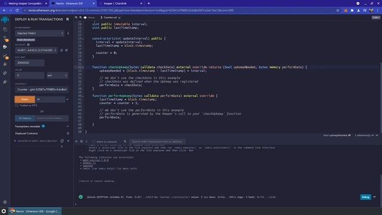
Task: Click the info icon beside Account label
Action: 28,45
